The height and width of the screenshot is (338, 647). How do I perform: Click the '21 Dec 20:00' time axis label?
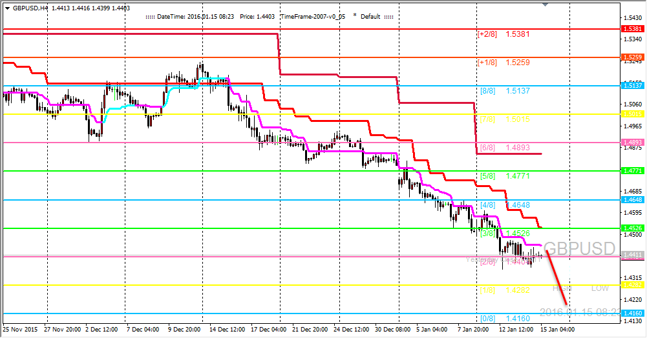pyautogui.click(x=310, y=330)
